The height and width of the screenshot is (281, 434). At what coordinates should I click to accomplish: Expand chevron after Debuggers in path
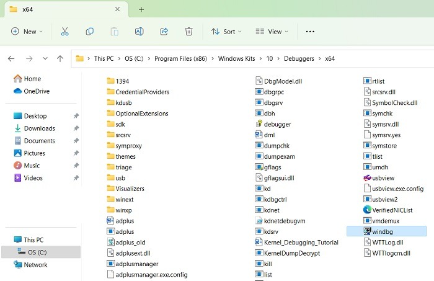pyautogui.click(x=319, y=59)
